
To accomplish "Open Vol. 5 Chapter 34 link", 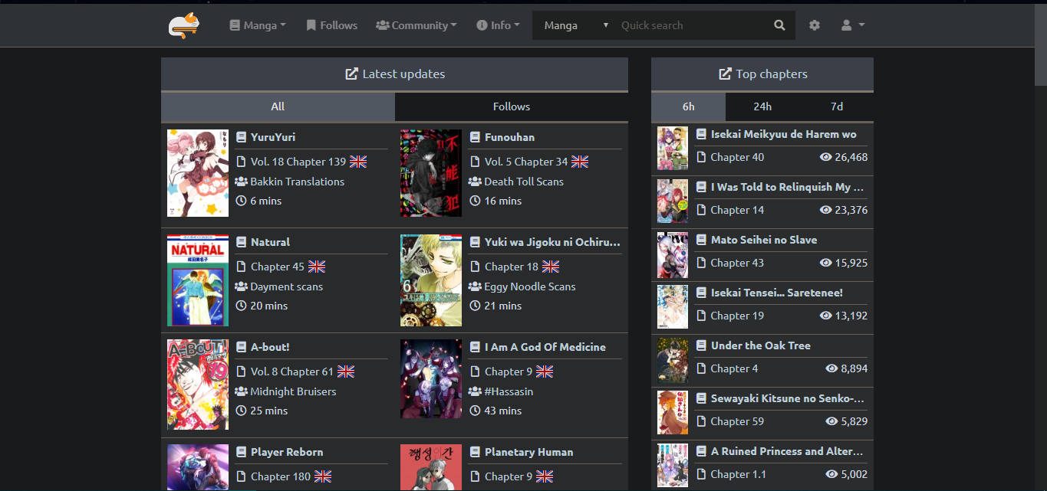I will point(526,162).
